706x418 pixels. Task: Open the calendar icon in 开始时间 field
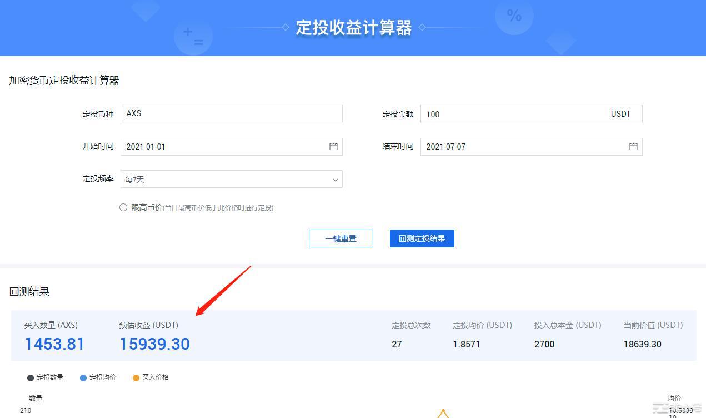tap(333, 147)
